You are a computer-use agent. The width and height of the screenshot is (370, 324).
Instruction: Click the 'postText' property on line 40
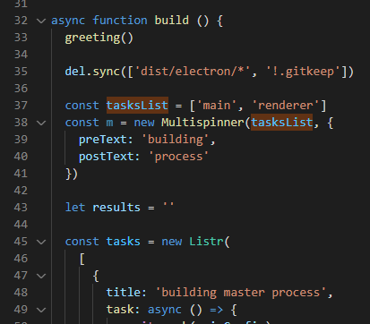click(x=106, y=157)
